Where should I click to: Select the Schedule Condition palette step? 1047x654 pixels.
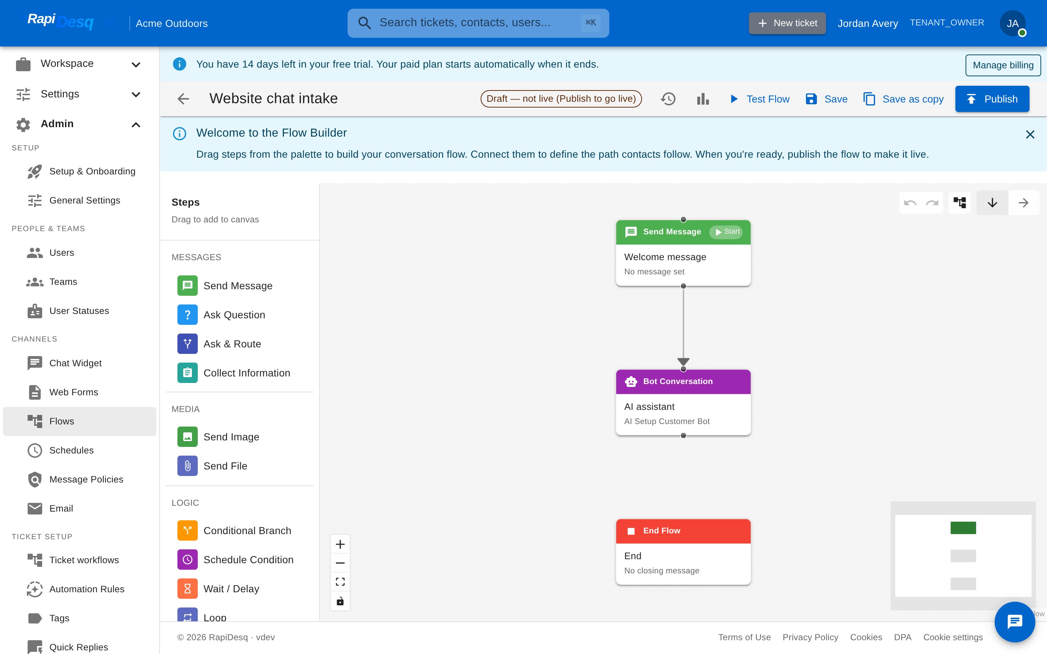coord(239,559)
